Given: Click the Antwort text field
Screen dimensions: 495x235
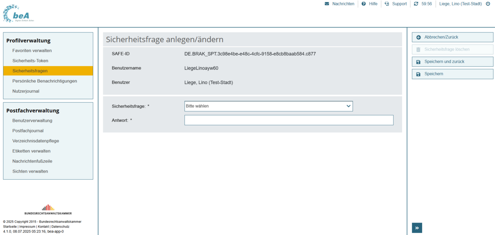Looking at the screenshot, I should pyautogui.click(x=289, y=120).
